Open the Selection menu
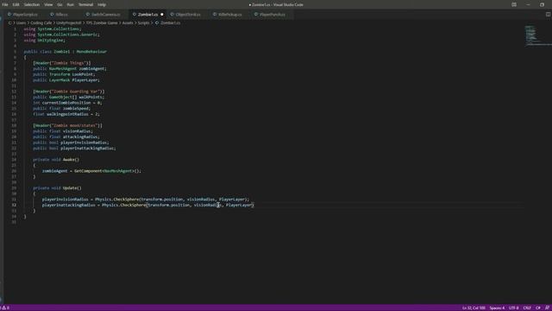The width and height of the screenshot is (552, 311). [32, 4]
